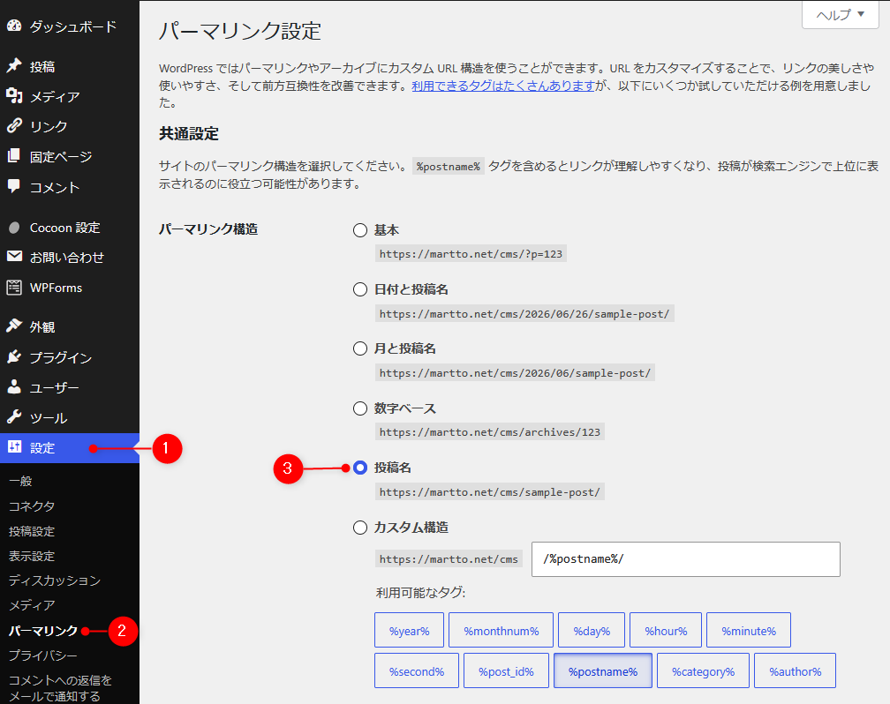This screenshot has height=704, width=890.
Task: Click the chain link icon beside リンク
Action: (x=14, y=126)
